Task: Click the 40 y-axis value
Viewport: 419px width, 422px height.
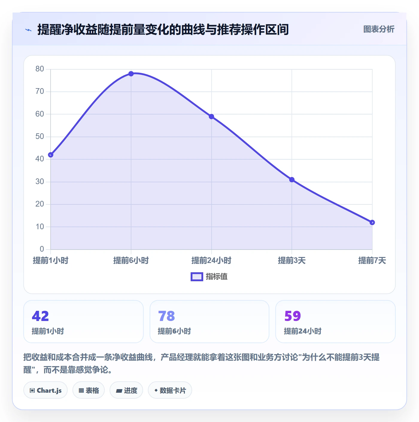Action: [x=40, y=159]
